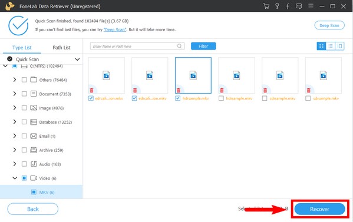Click the FoneLab dog logo
The width and height of the screenshot is (353, 222).
10,6
